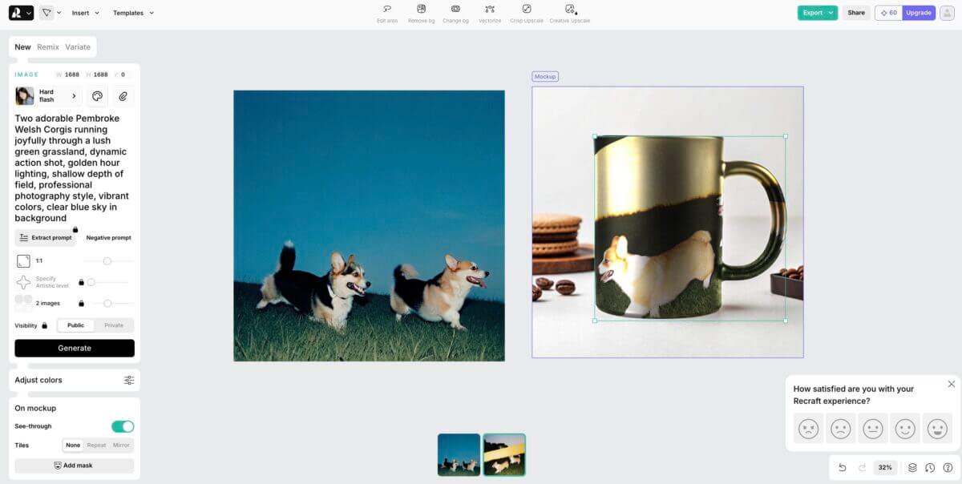The image size is (962, 484).
Task: Toggle the See-through switch off
Action: coord(123,426)
